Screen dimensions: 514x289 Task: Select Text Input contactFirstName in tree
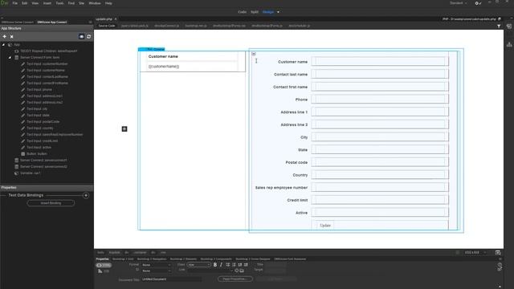(47, 83)
